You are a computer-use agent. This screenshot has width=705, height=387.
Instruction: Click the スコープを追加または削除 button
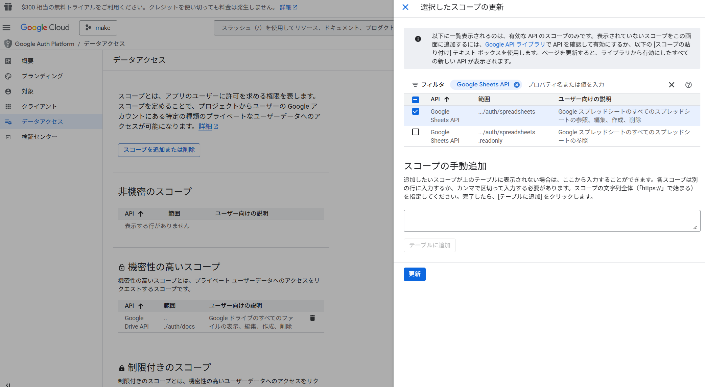click(x=159, y=150)
